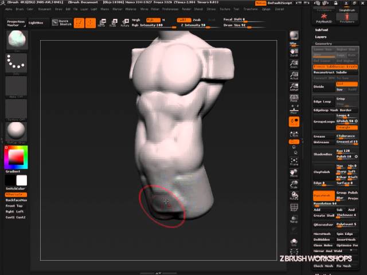Click the Frame mesh icon
367x275 pixels.
click(x=294, y=162)
